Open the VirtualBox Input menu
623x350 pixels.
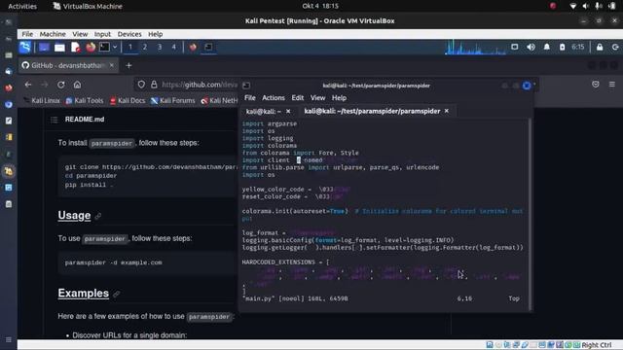point(102,34)
